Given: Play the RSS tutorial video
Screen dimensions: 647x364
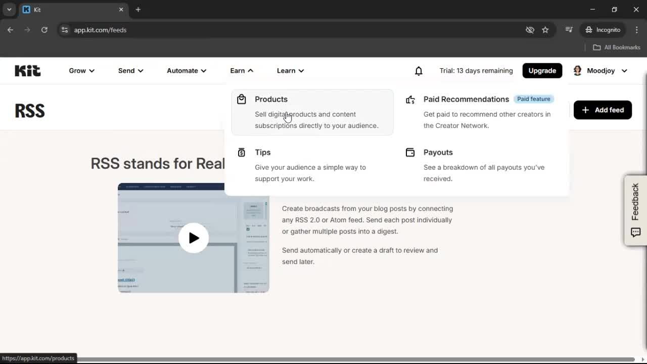Looking at the screenshot, I should tap(194, 238).
